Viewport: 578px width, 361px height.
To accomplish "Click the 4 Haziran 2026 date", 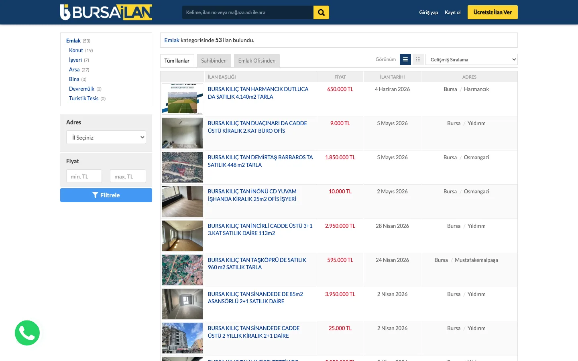I will (x=392, y=89).
